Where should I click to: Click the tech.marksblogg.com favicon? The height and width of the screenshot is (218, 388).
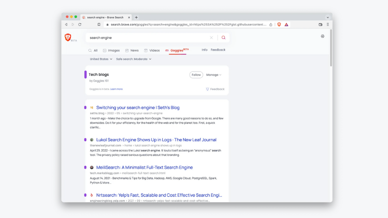(x=92, y=167)
